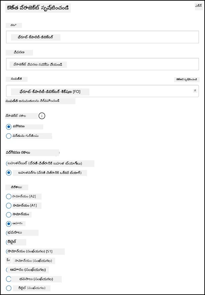Select రిటైల్ (సంక్షిప్త) compact domain

click(x=9, y=288)
